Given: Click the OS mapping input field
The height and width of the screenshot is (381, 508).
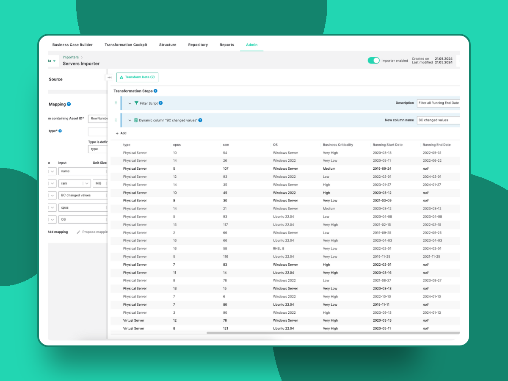Looking at the screenshot, I should [83, 220].
